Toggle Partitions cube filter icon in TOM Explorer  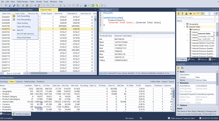point(190,14)
